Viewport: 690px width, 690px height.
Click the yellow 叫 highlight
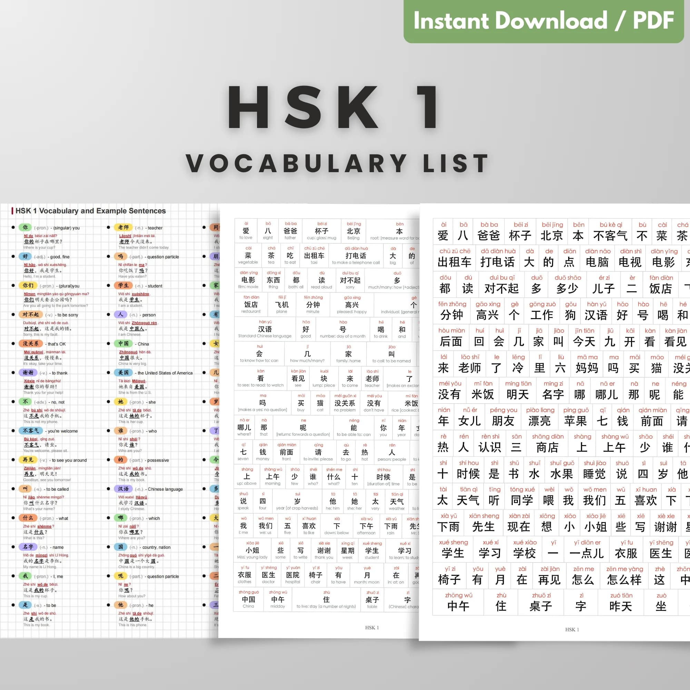point(25,489)
